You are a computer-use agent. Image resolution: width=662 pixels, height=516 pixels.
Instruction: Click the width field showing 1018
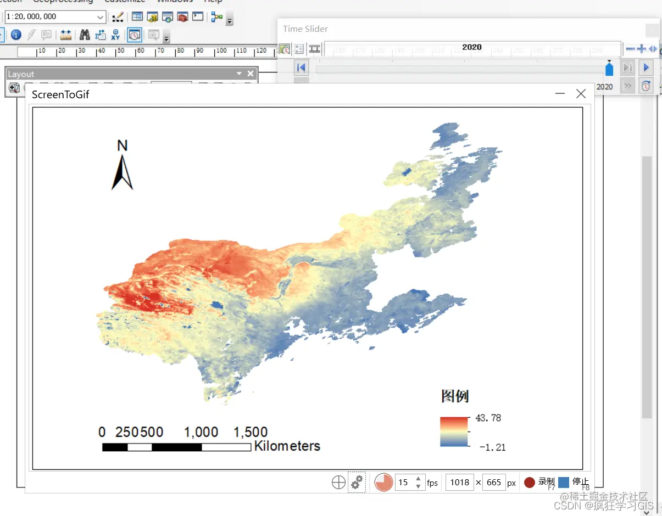(460, 483)
